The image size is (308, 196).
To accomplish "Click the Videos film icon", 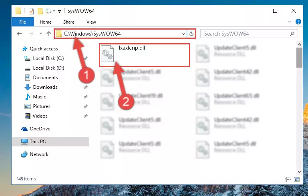I will [28, 116].
